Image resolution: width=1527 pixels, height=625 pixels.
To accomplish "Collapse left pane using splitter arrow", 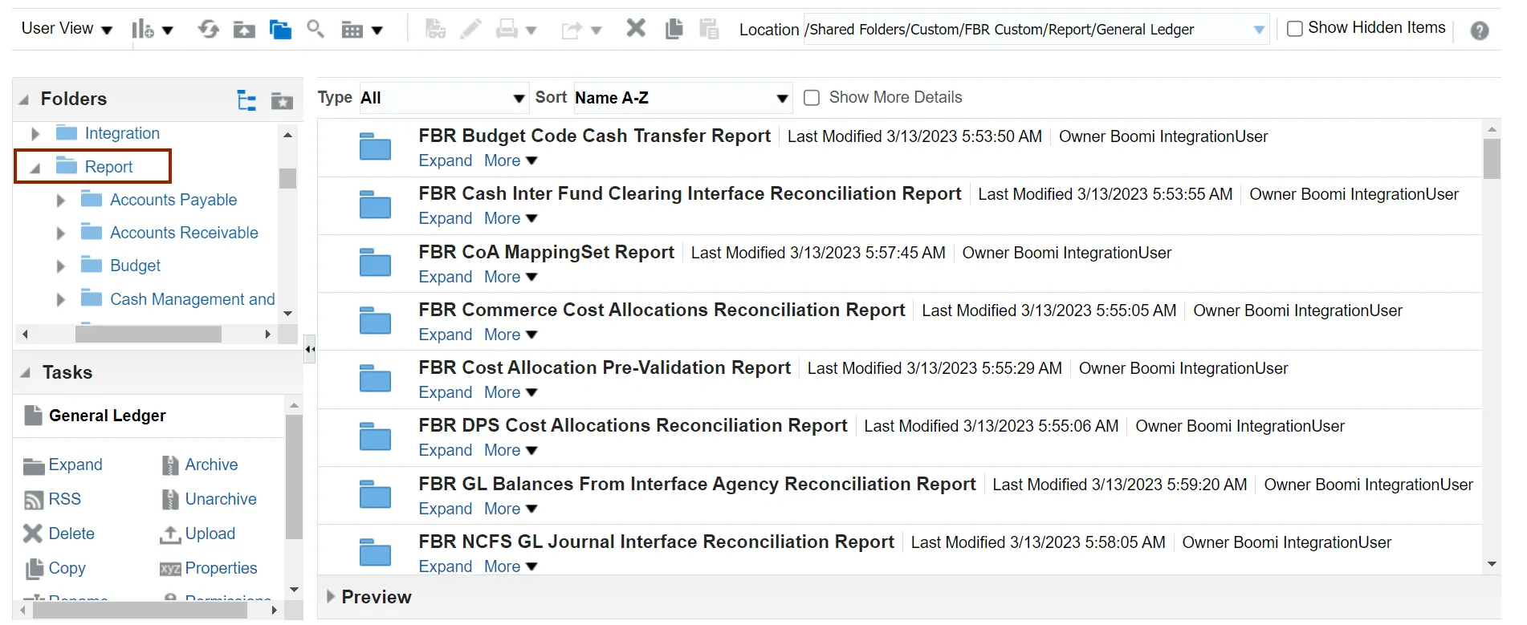I will tap(309, 349).
